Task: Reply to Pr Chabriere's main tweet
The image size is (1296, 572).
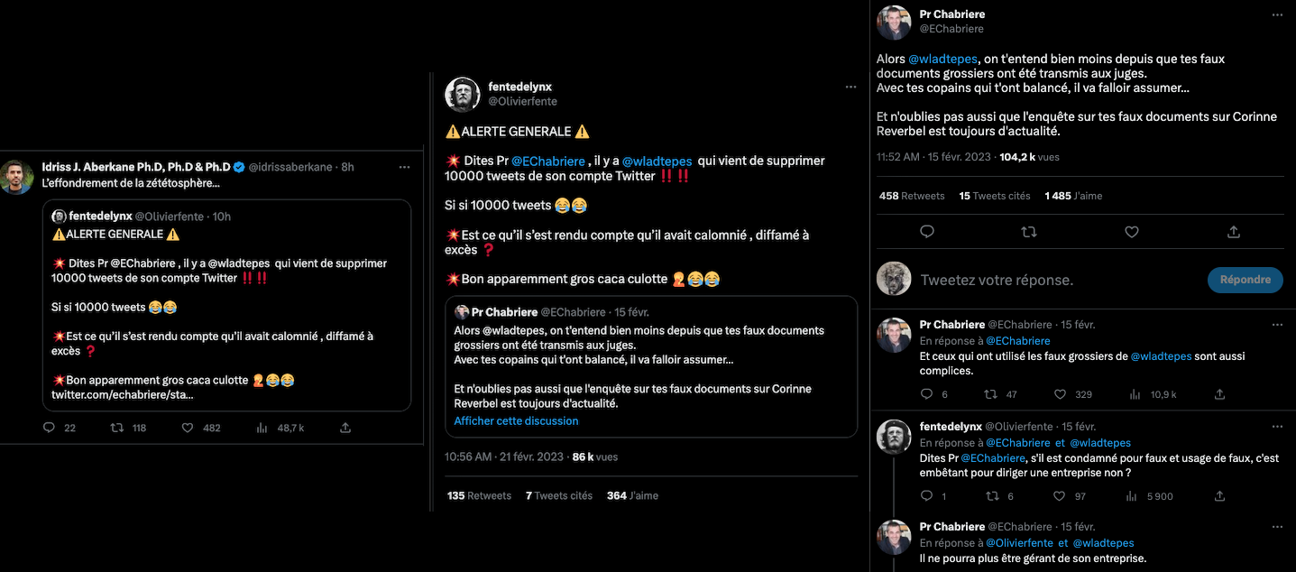Action: pos(926,232)
